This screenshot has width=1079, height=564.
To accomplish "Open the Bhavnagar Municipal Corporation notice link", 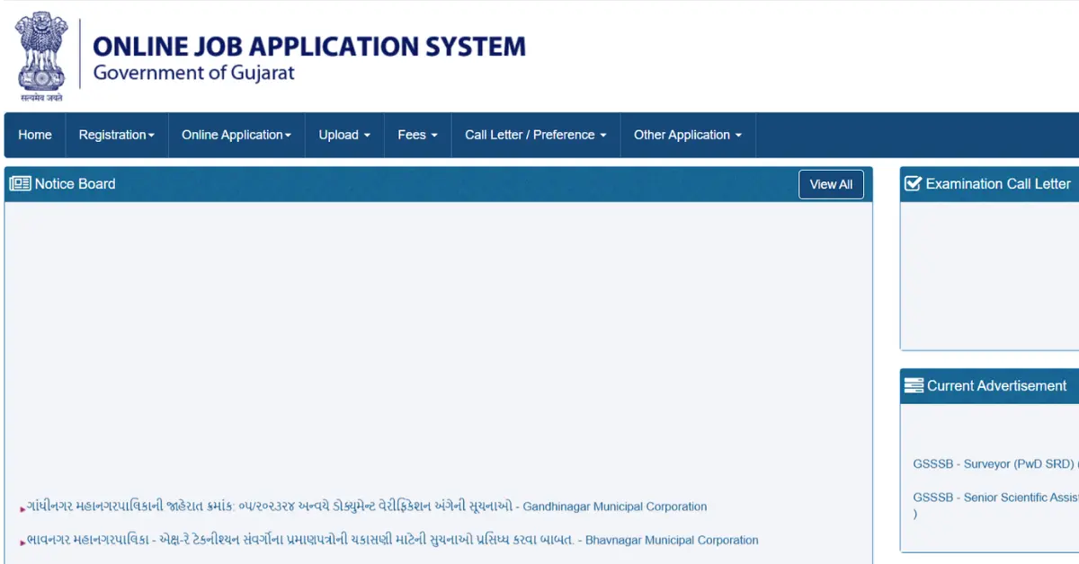I will click(x=393, y=540).
